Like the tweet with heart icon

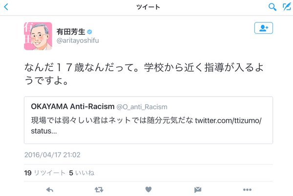tap(148, 190)
